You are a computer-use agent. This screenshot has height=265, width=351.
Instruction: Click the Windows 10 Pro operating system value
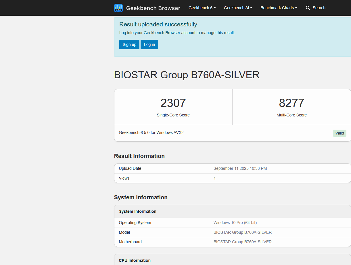[235, 223]
